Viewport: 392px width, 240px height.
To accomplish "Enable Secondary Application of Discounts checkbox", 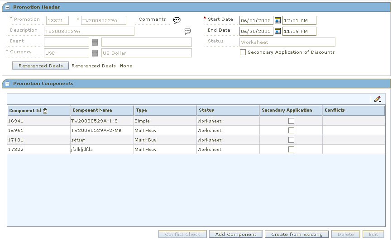I will click(243, 52).
